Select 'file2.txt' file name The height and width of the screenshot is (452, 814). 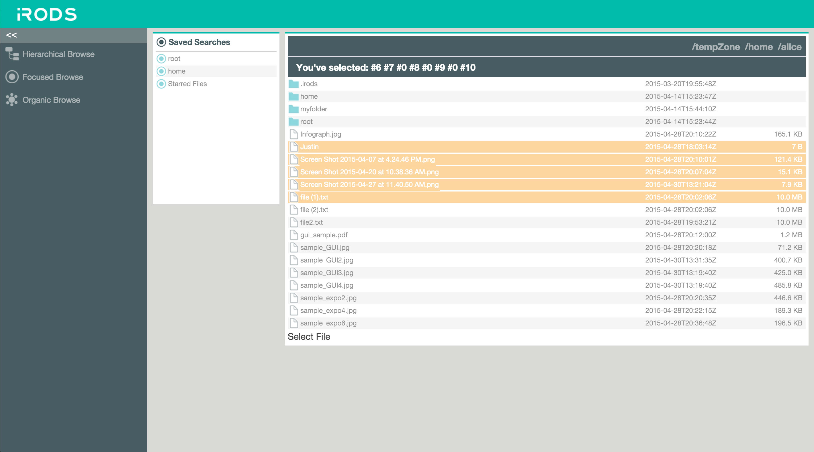(x=311, y=222)
